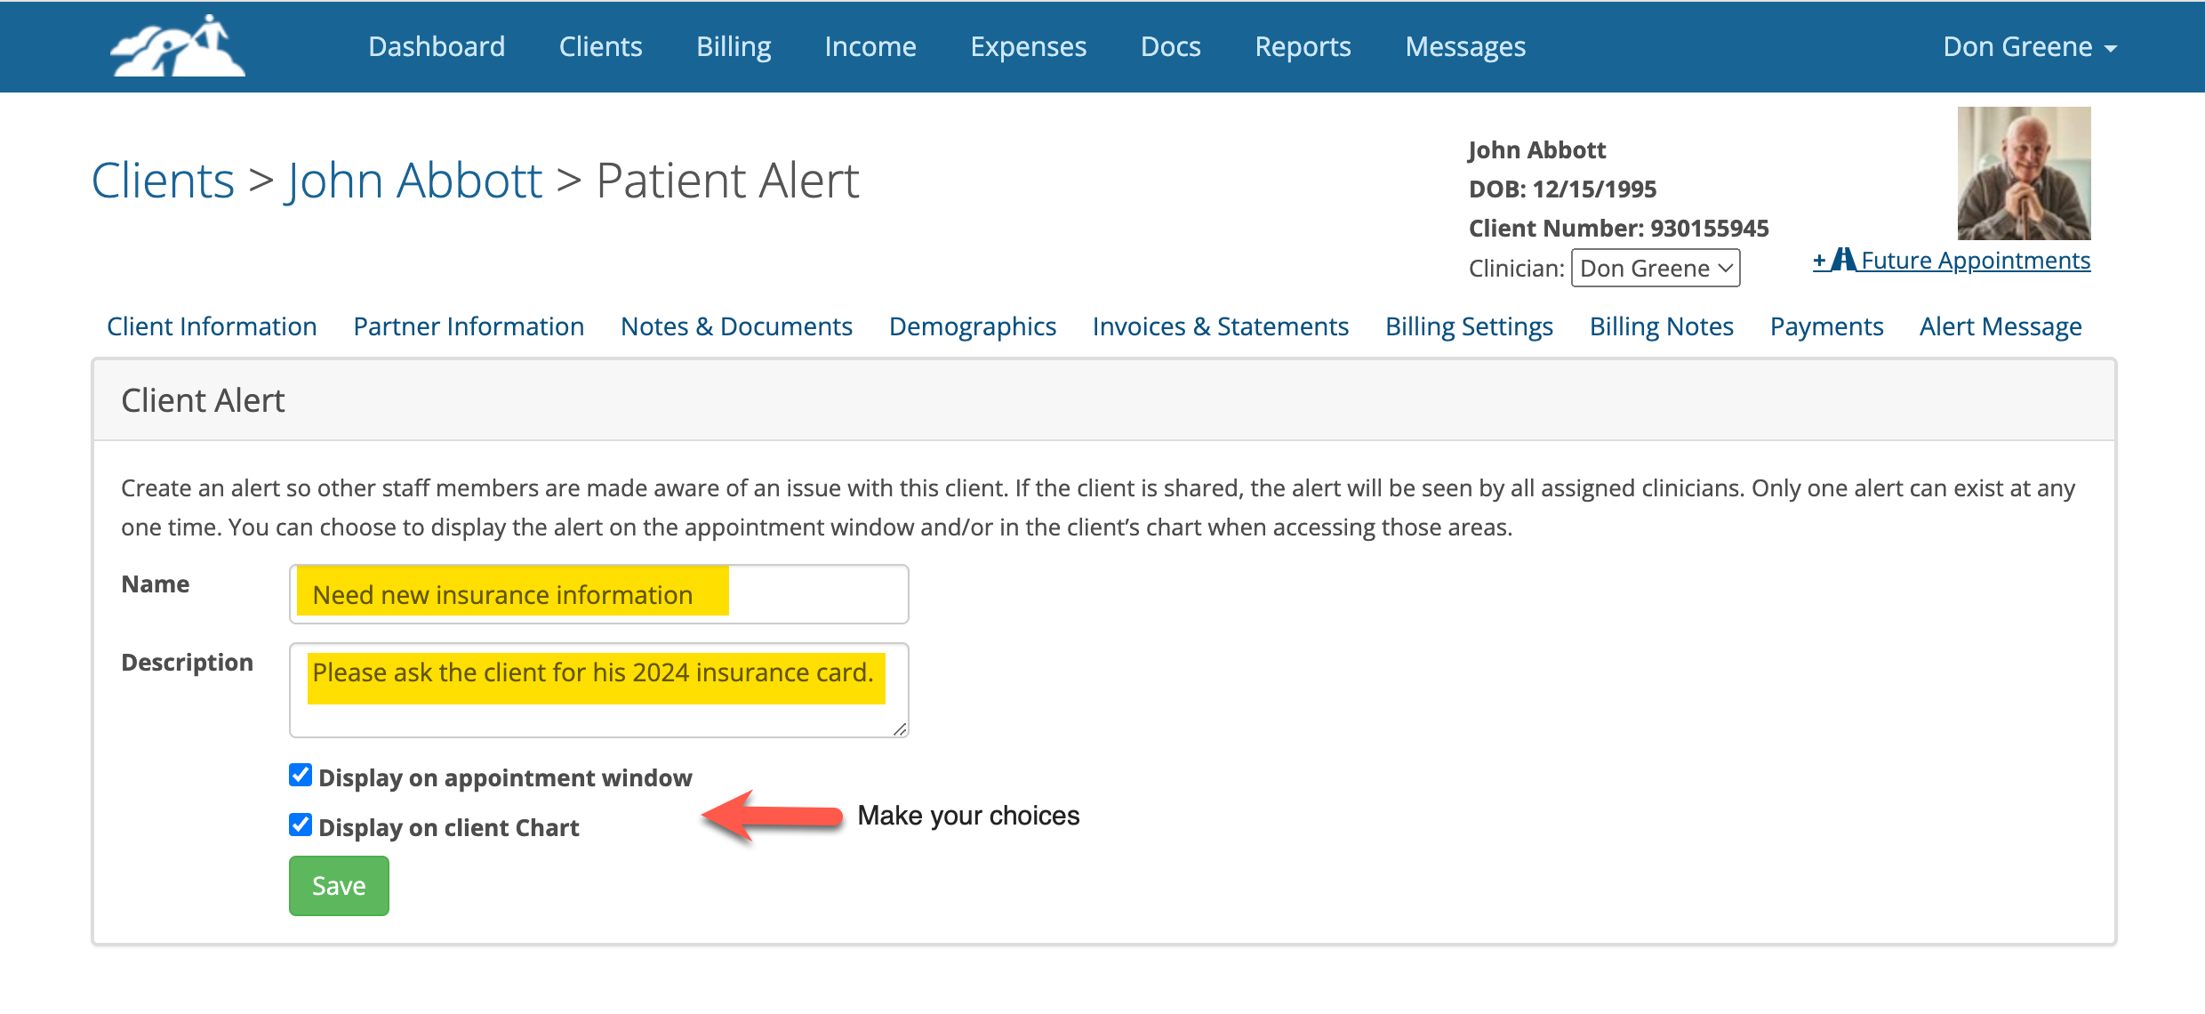Viewport: 2205px width, 1014px height.
Task: Select the Alert Message tab
Action: tap(2001, 326)
